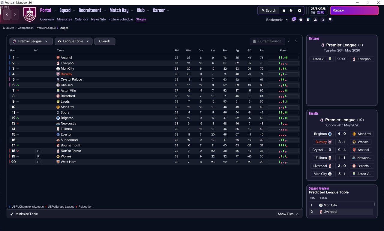Click the West Ham badge in league table

click(58, 162)
